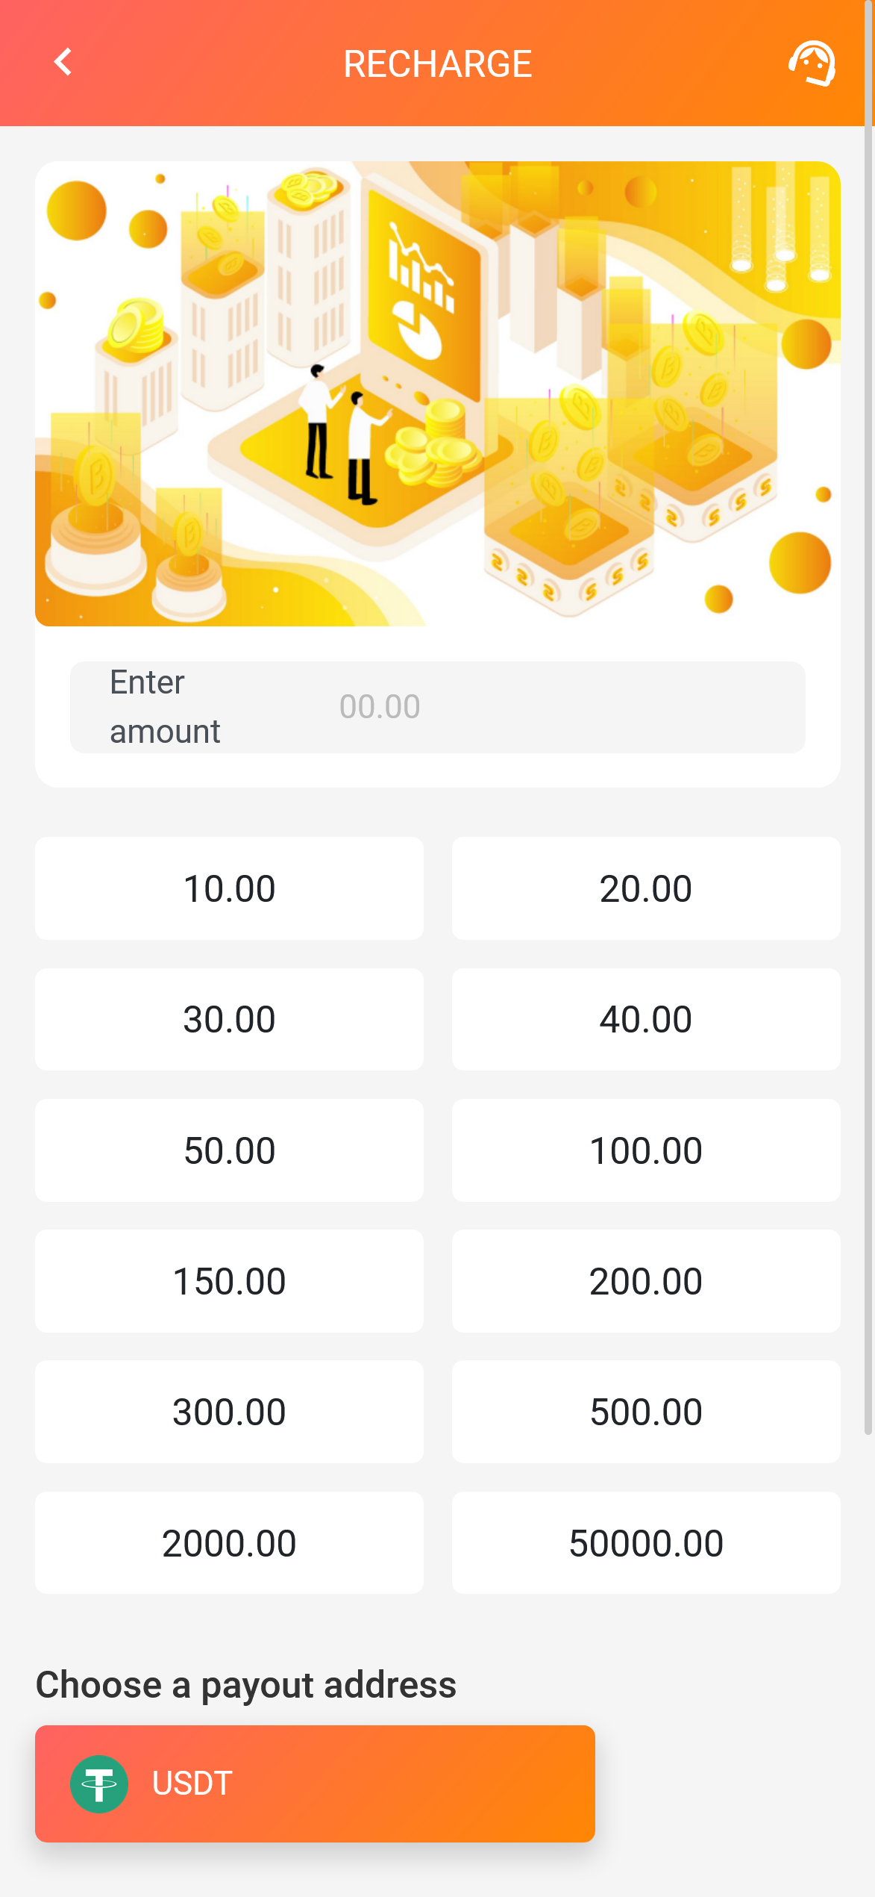Image resolution: width=875 pixels, height=1897 pixels.
Task: Select the USDT payout address
Action: pos(315,1784)
